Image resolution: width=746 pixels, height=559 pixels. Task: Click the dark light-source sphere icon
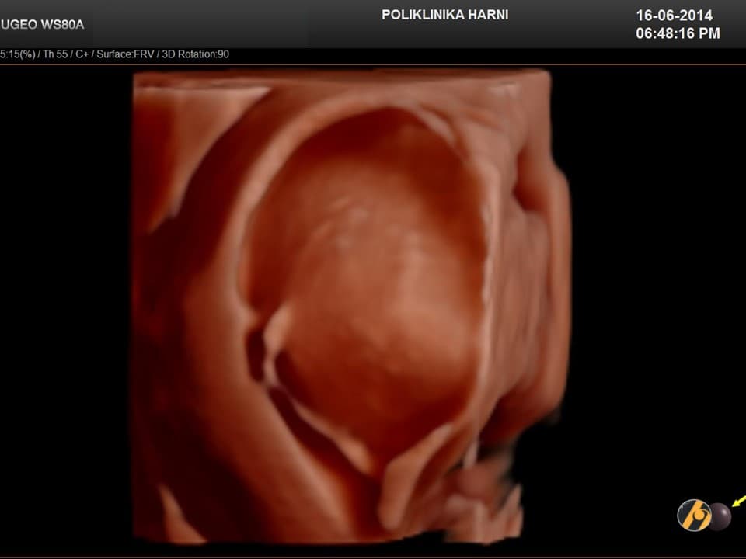pos(720,516)
